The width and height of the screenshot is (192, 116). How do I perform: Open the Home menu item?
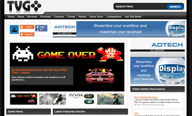pos(11,17)
